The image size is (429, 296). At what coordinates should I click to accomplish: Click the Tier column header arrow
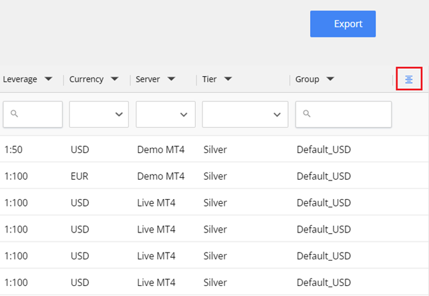[228, 79]
